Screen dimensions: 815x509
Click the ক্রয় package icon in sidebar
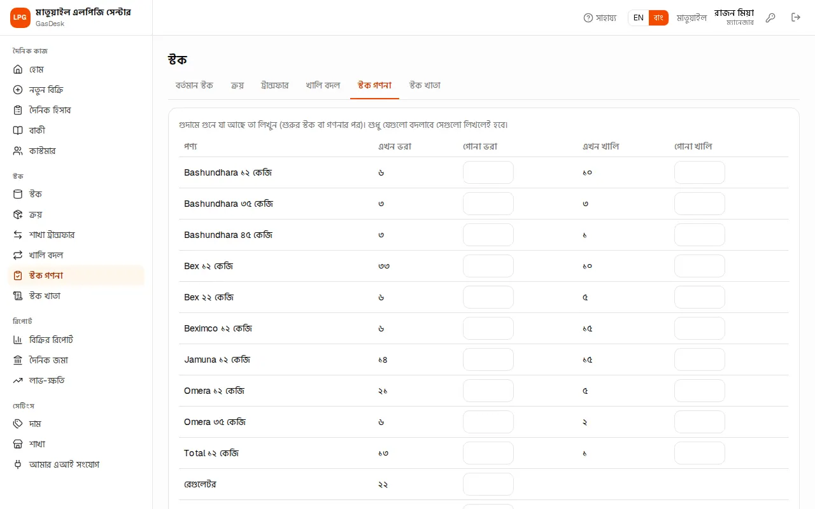point(18,214)
